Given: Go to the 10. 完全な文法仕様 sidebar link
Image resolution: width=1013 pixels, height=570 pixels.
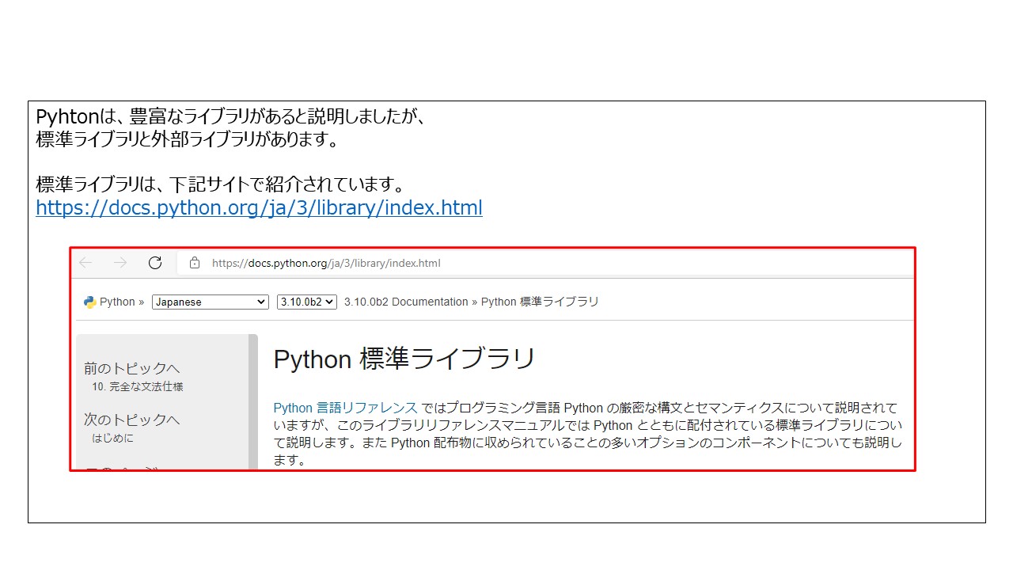Looking at the screenshot, I should 138,387.
